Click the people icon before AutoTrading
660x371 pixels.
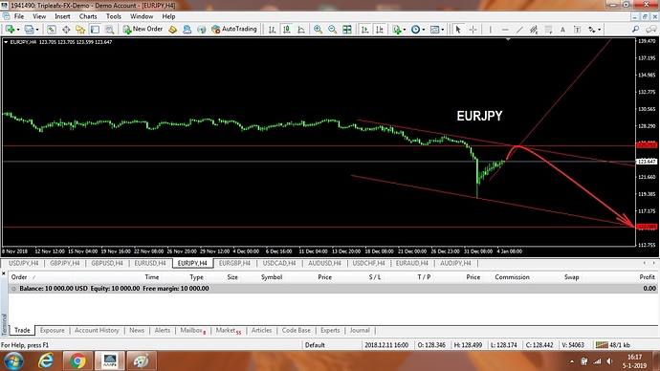point(187,30)
